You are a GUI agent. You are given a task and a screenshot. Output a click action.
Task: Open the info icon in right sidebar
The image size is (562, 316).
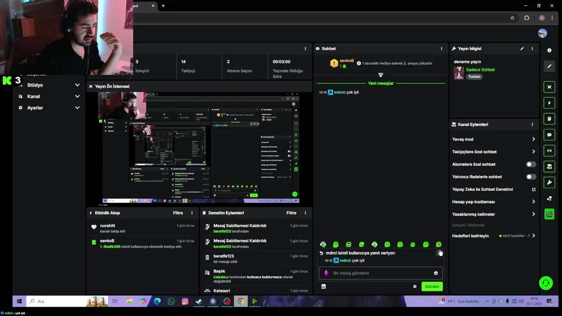pos(549,50)
